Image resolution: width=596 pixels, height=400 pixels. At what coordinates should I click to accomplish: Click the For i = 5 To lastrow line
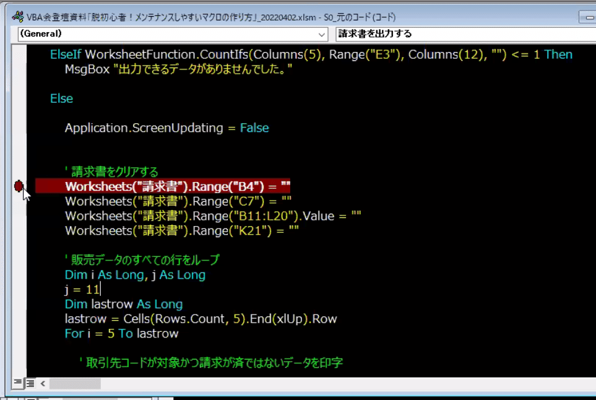coord(122,334)
